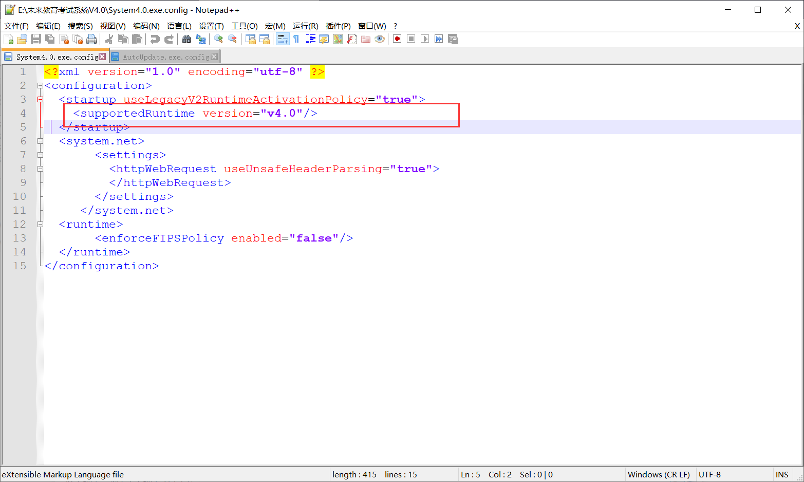Switch to the AutoUpdate.exe.config tab
The width and height of the screenshot is (804, 482).
166,57
